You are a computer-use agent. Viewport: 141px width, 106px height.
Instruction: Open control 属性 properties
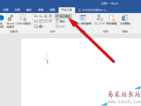(60, 21)
